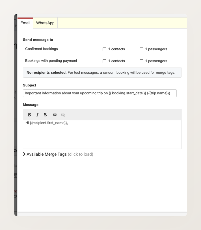Insert a link in the message
The width and height of the screenshot is (201, 230).
pos(55,115)
